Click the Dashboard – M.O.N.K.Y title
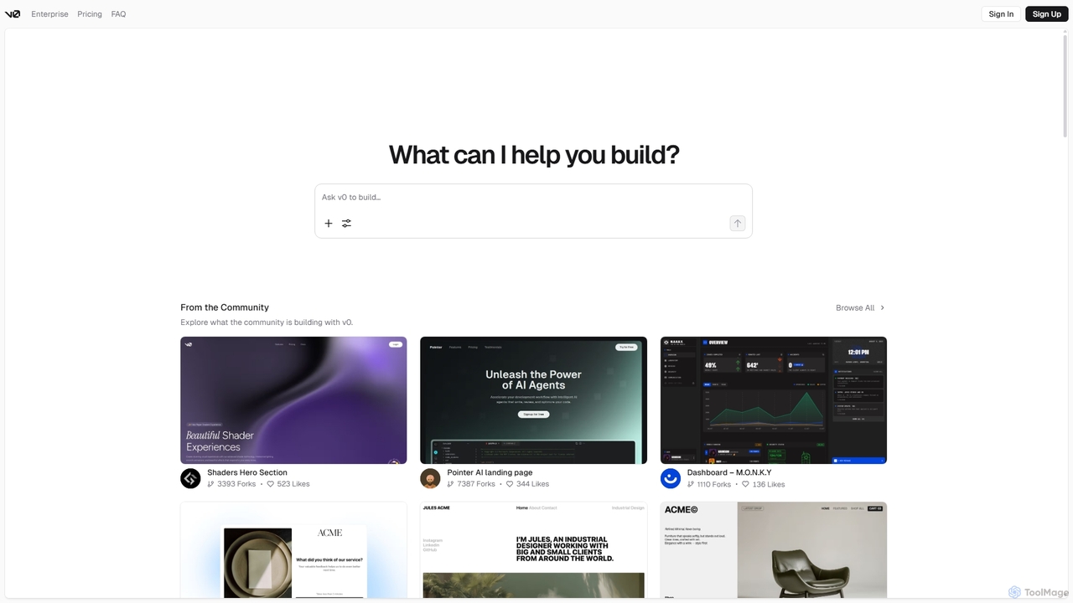This screenshot has width=1073, height=603. 729,472
